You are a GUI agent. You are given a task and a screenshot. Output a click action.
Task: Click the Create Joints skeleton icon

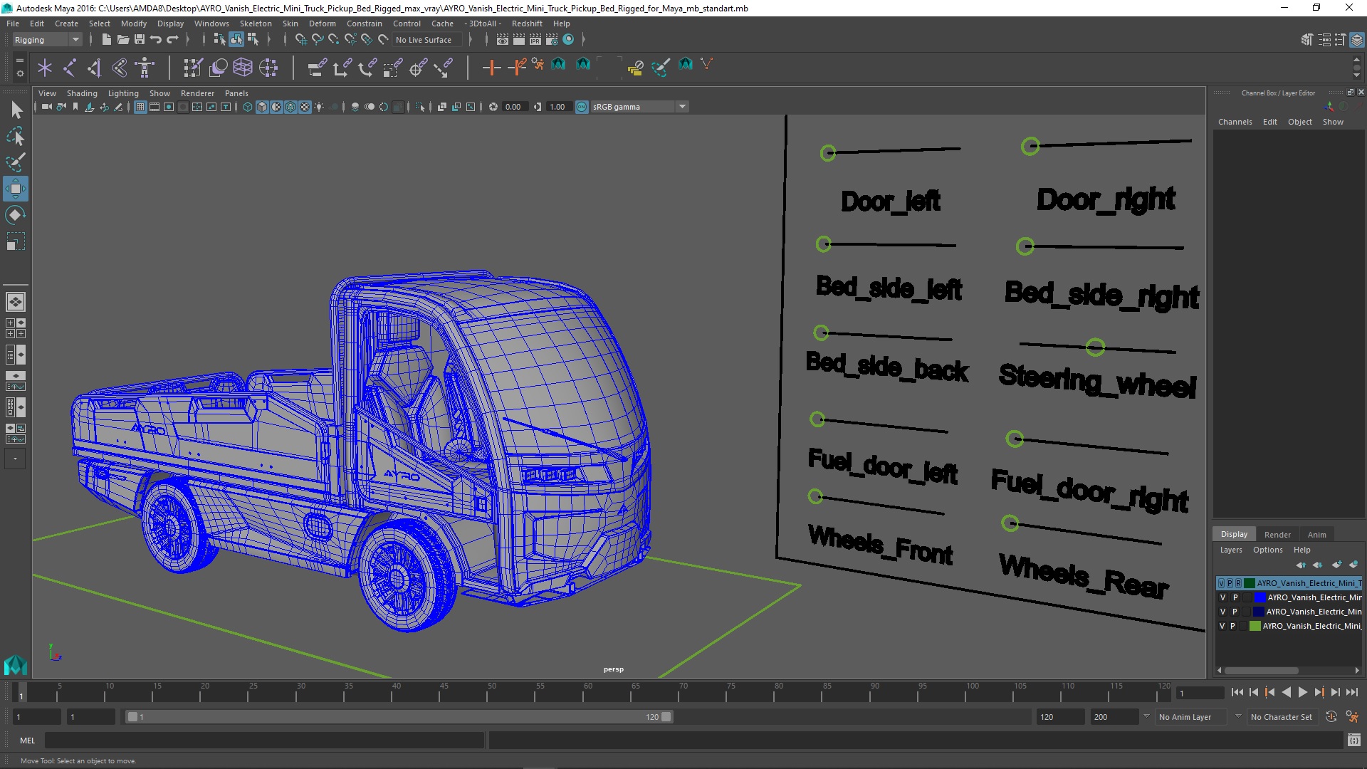69,68
